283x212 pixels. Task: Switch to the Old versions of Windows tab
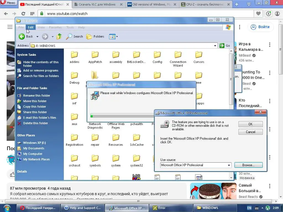click(152, 4)
